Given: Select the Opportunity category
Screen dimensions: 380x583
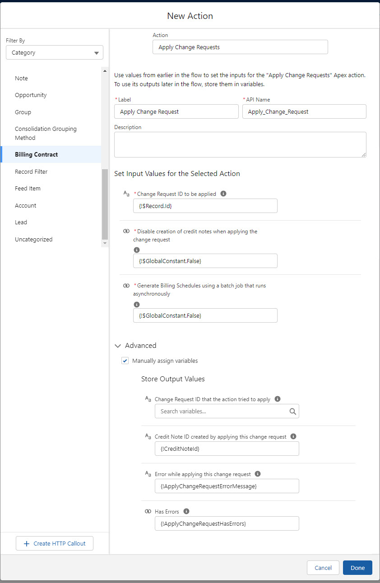Looking at the screenshot, I should click(31, 95).
